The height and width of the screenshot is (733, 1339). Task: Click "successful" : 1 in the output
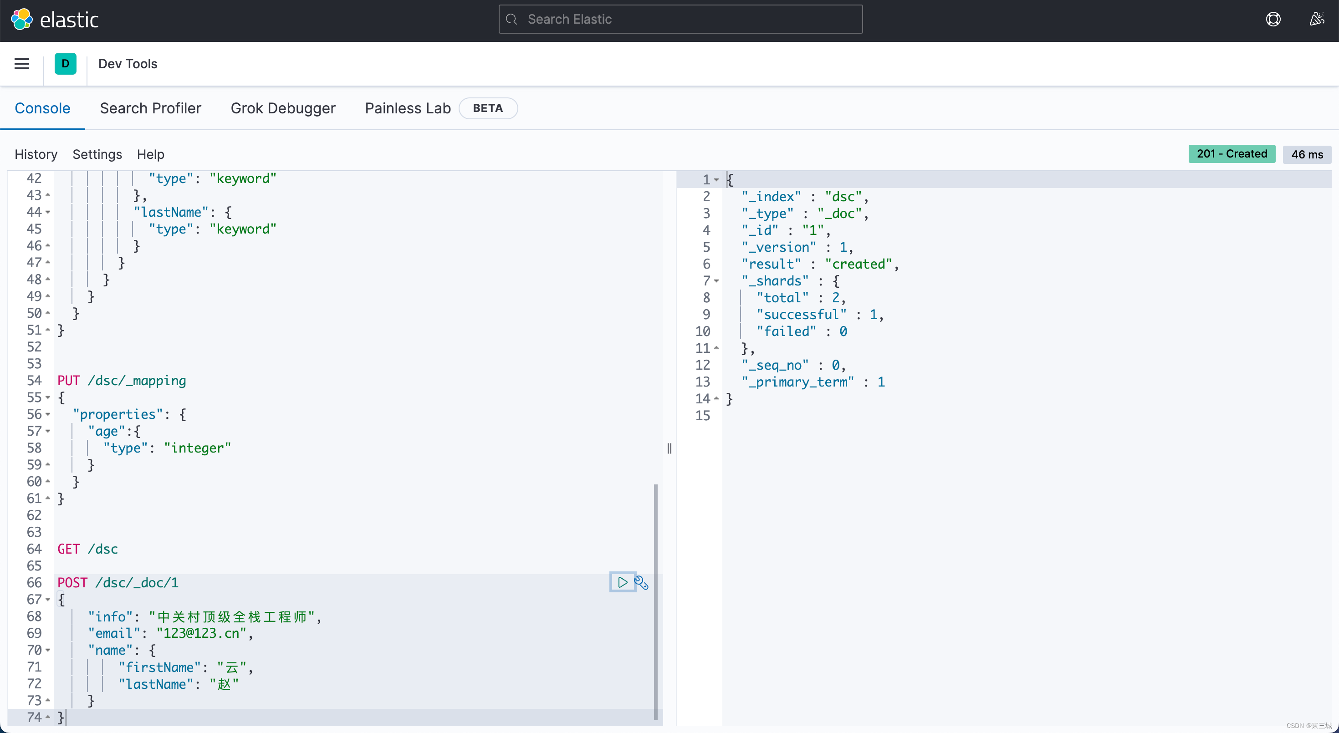820,314
